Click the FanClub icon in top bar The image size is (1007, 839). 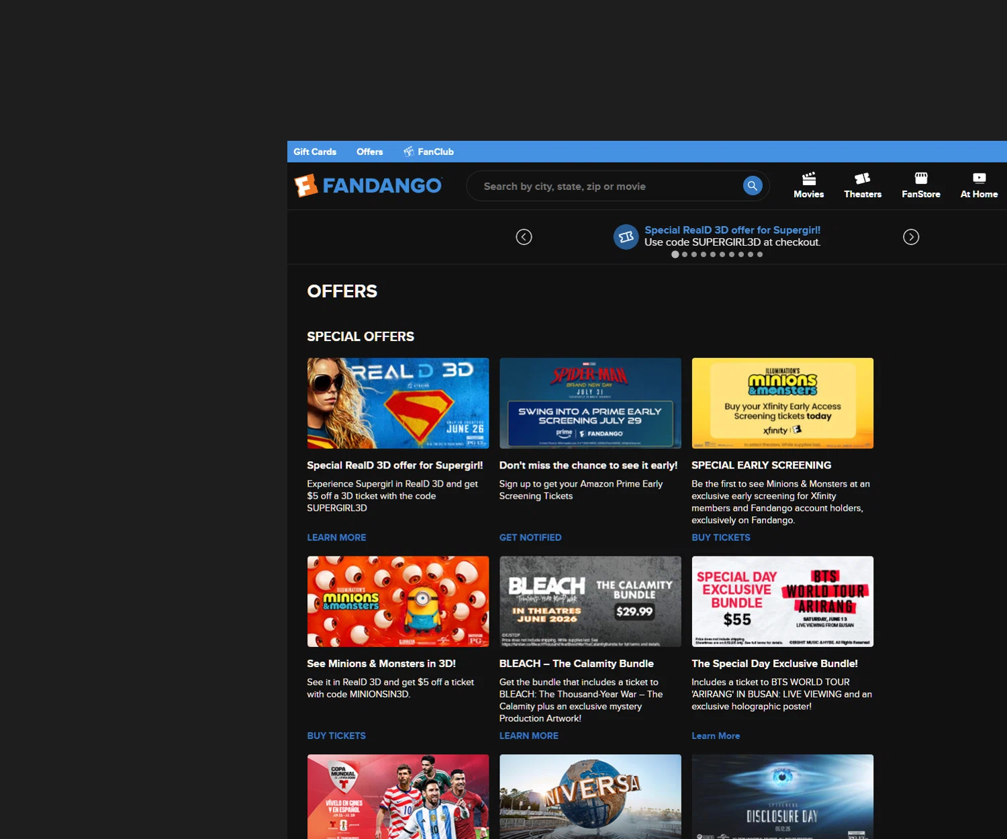[408, 152]
